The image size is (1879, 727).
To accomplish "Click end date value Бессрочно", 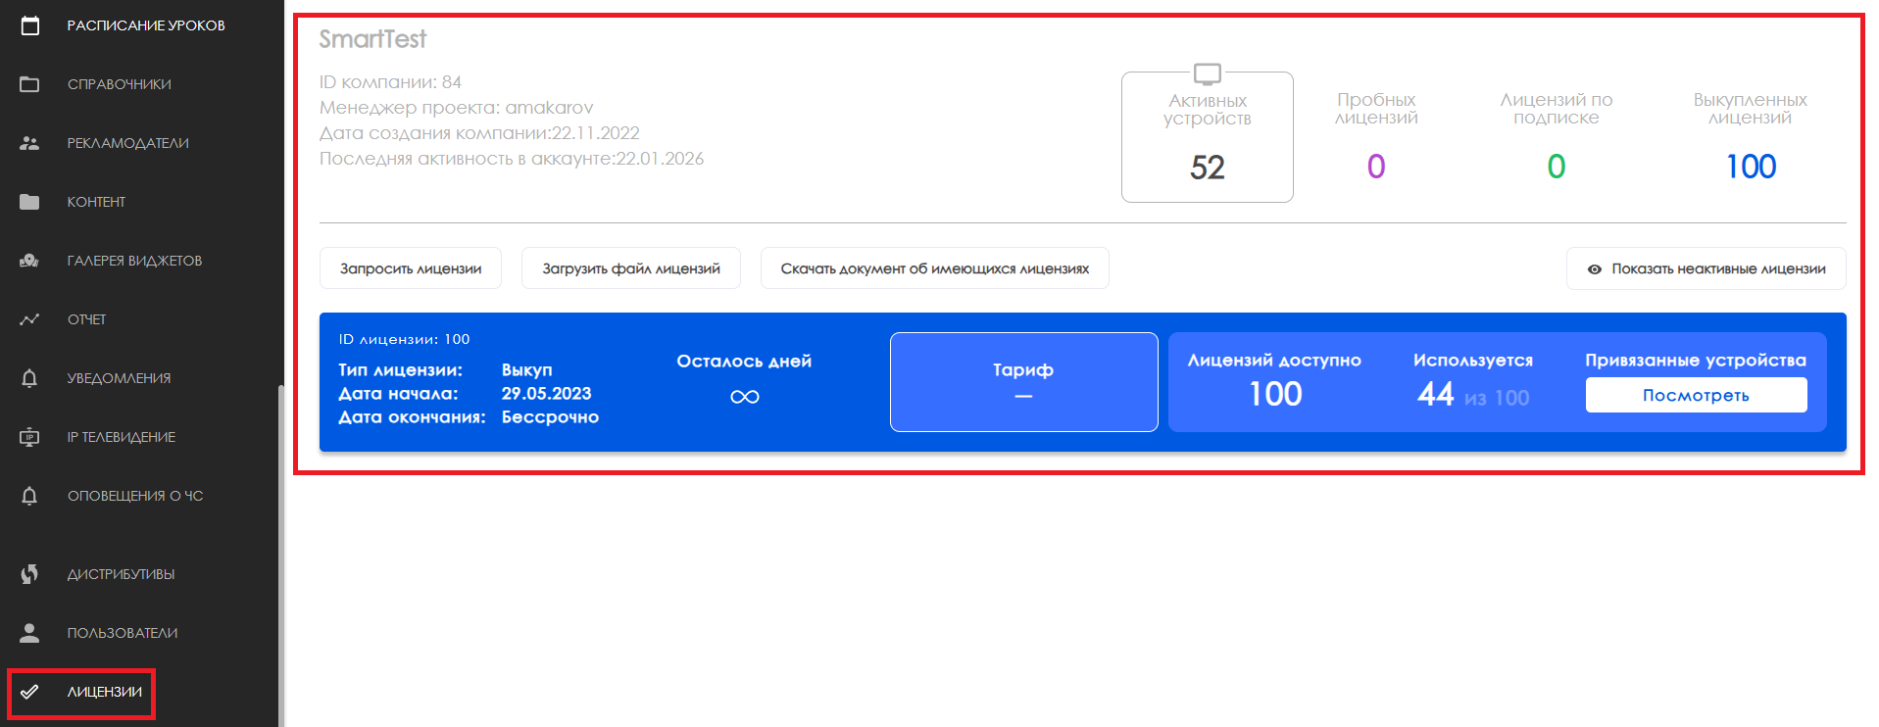I will coord(550,417).
